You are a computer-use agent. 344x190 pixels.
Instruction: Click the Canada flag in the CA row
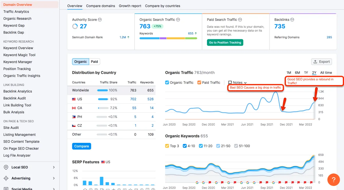pyautogui.click(x=74, y=108)
